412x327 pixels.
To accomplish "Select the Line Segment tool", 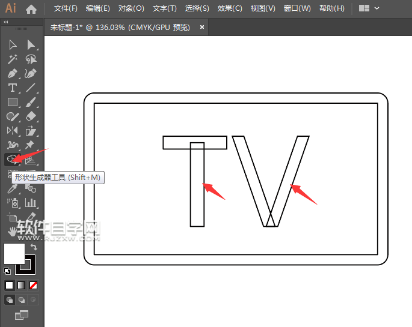I will point(31,88).
